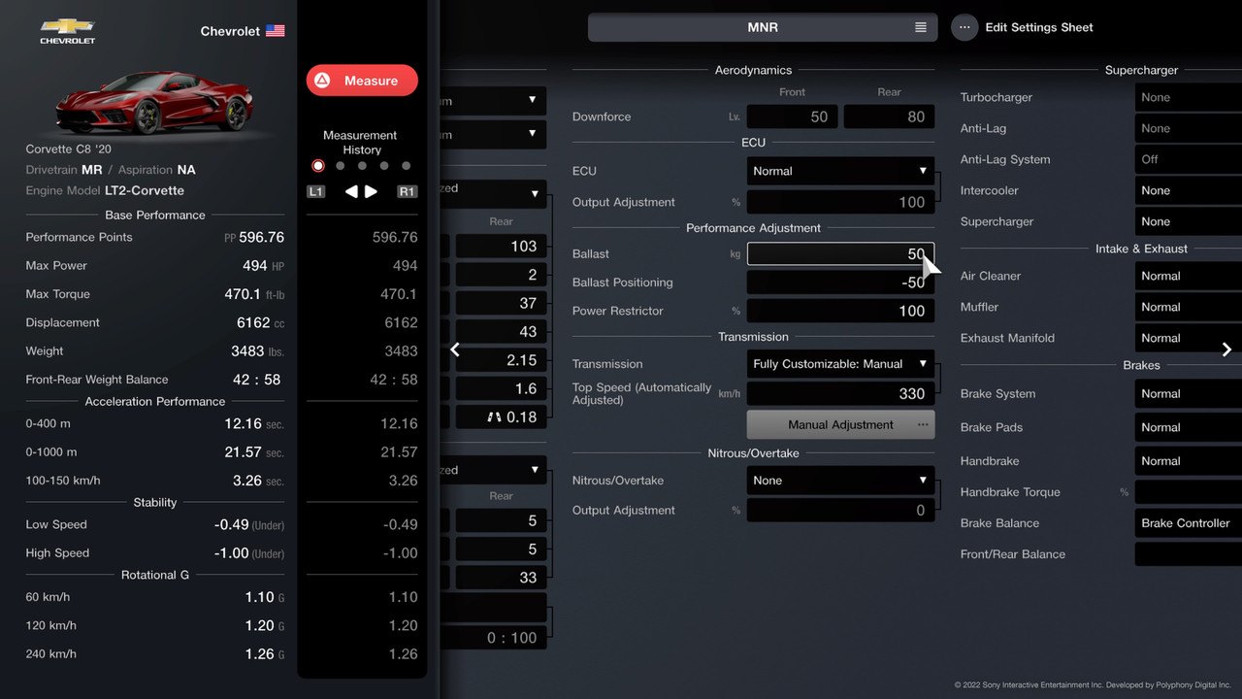Select the Top Speed field 330
This screenshot has width=1242, height=699.
(840, 393)
